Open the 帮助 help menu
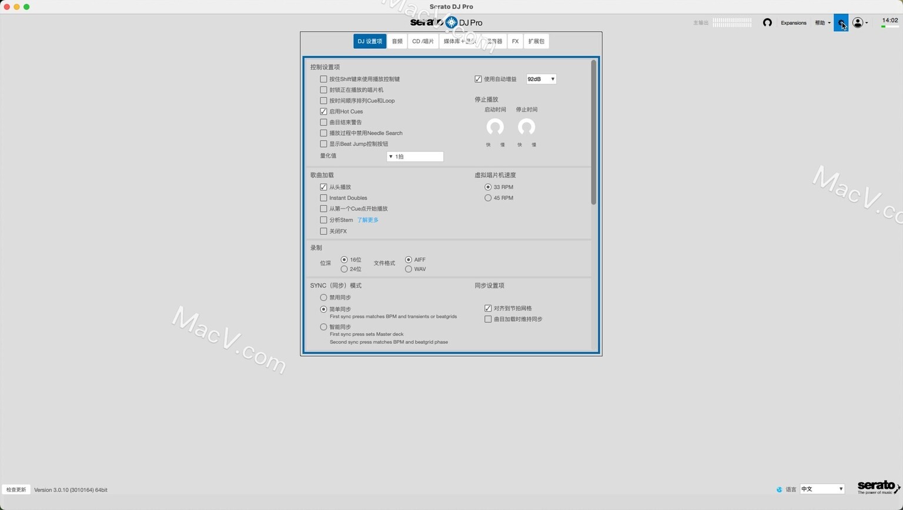Screen dimensions: 903x510 click(822, 23)
